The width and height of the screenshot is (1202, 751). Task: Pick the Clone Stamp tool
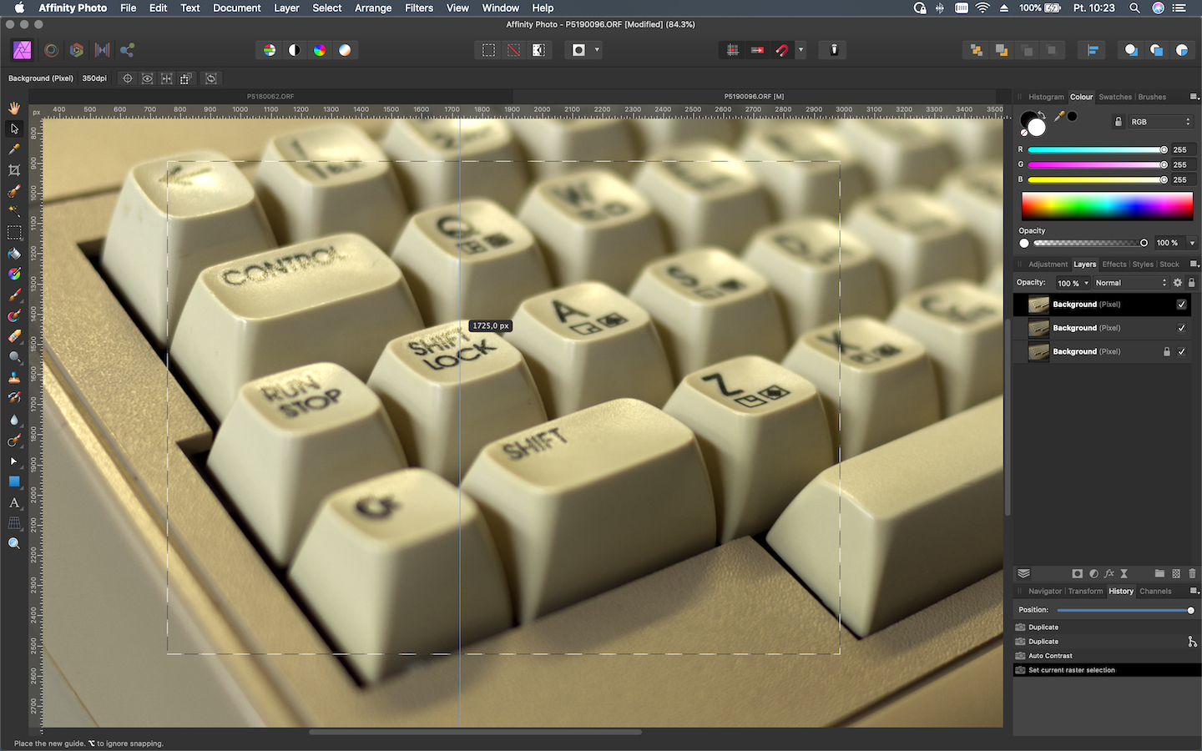pyautogui.click(x=14, y=378)
